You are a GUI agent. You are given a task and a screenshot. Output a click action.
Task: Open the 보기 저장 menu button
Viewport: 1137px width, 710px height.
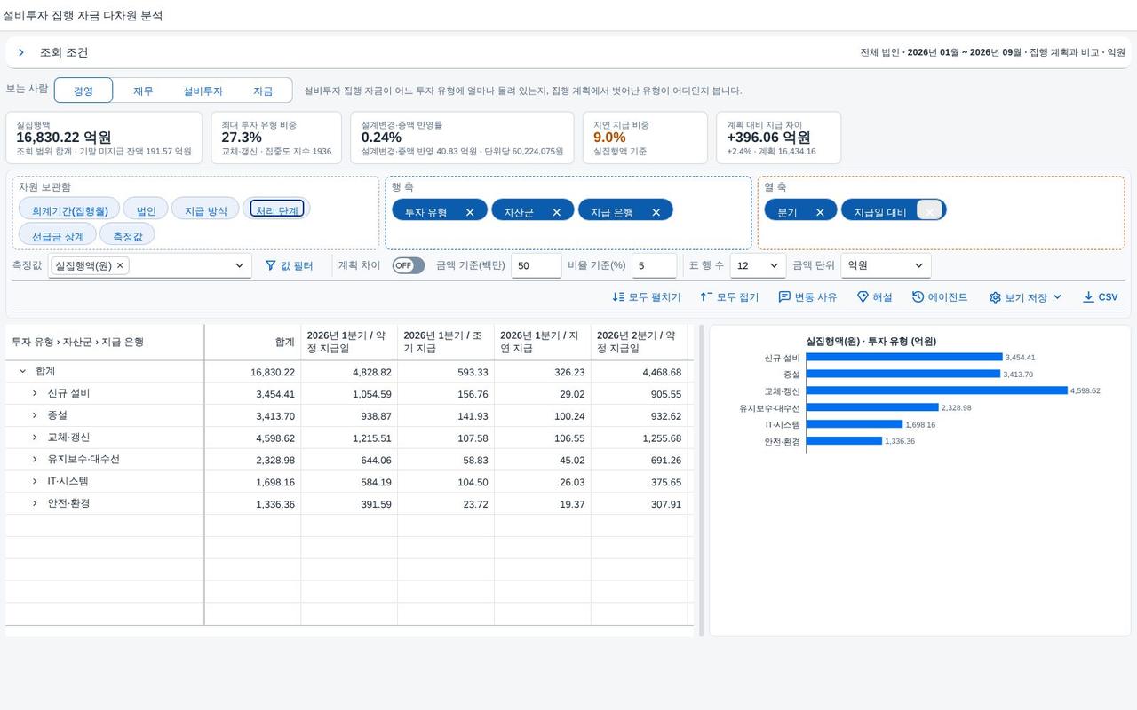(x=1026, y=297)
